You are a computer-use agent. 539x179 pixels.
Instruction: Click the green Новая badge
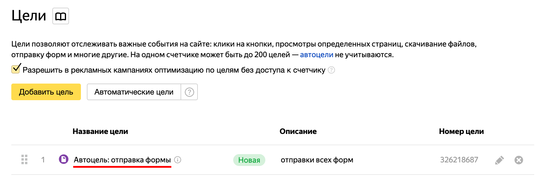[249, 160]
